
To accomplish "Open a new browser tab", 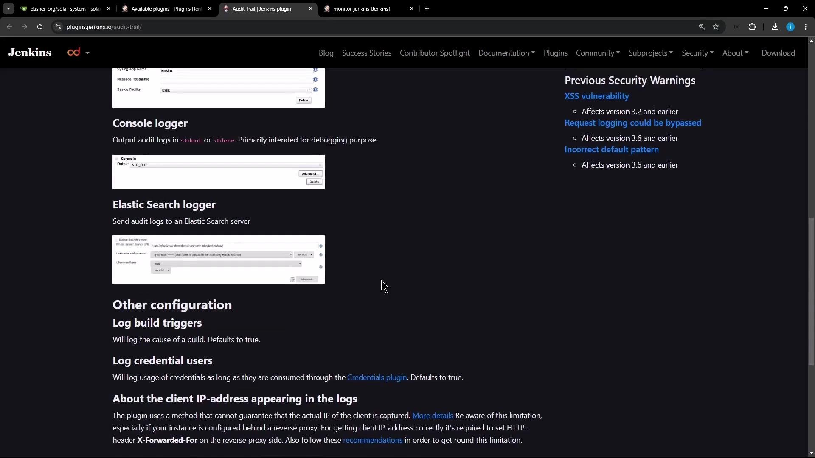I will [427, 8].
